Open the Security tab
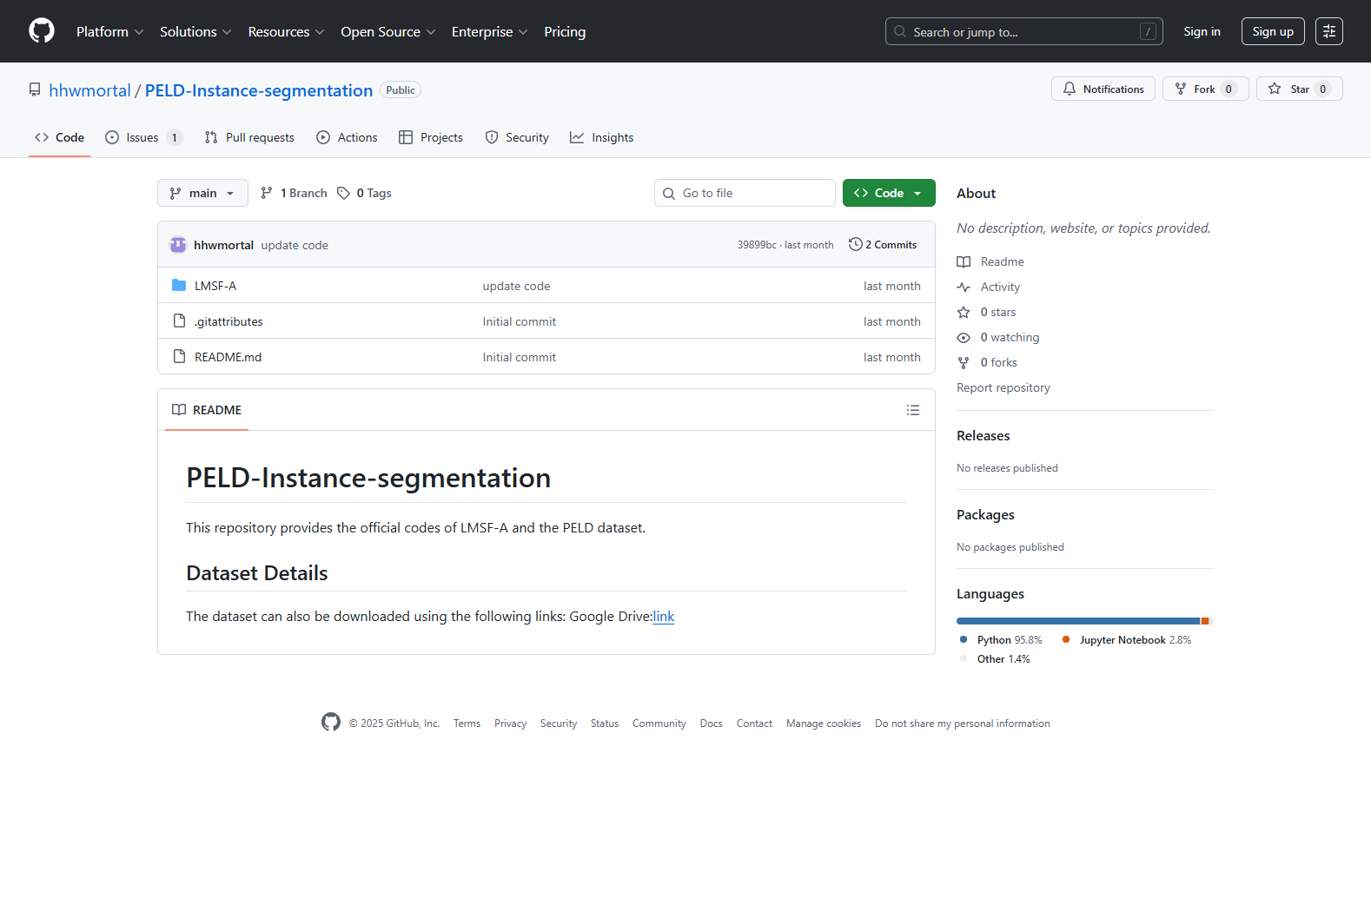This screenshot has width=1371, height=912. coord(517,137)
